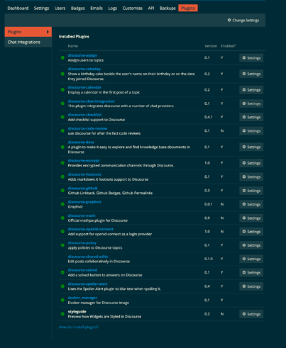286x348 pixels.
Task: Click green status icon beside docker_manager
Action: click(62, 300)
